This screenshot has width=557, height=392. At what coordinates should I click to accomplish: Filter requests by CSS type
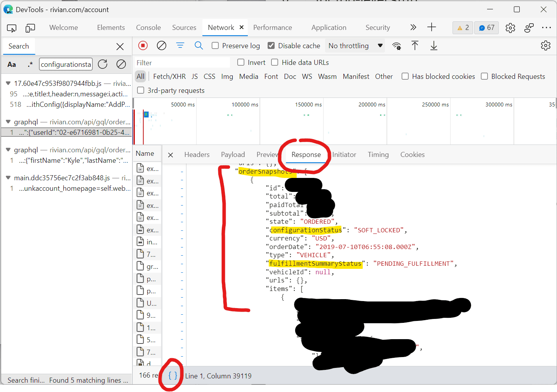(x=209, y=77)
